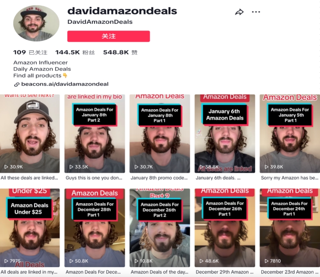Screen dimensions: 320x277
Task: Open the January 8th Part 1 video
Action: click(x=160, y=134)
